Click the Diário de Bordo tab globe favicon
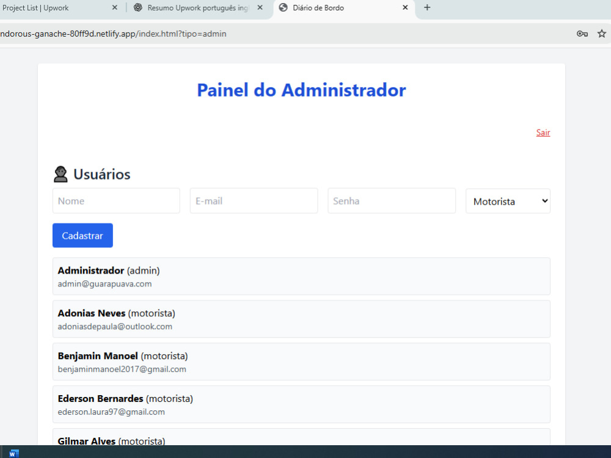The width and height of the screenshot is (611, 458). (284, 7)
